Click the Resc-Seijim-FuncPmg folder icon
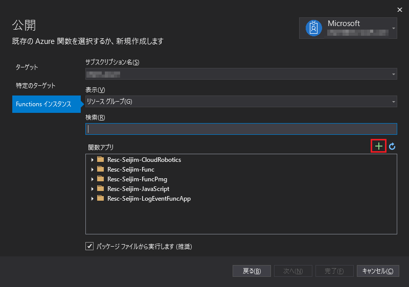The height and width of the screenshot is (287, 409). [x=100, y=179]
